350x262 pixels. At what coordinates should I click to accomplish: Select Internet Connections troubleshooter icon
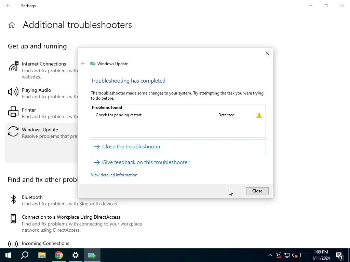tap(13, 66)
